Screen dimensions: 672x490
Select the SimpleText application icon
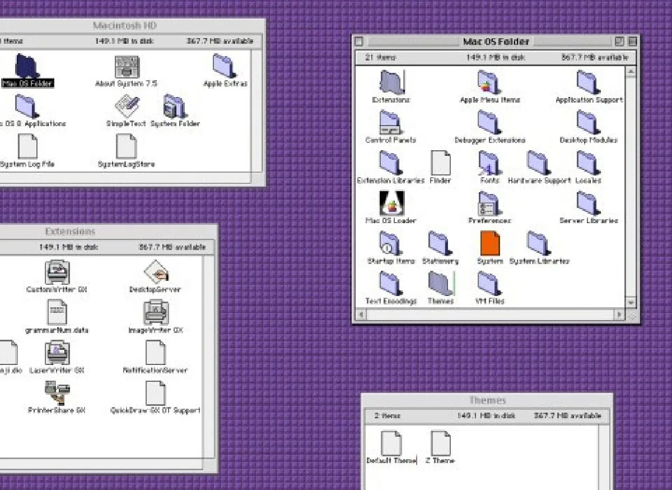click(x=127, y=107)
